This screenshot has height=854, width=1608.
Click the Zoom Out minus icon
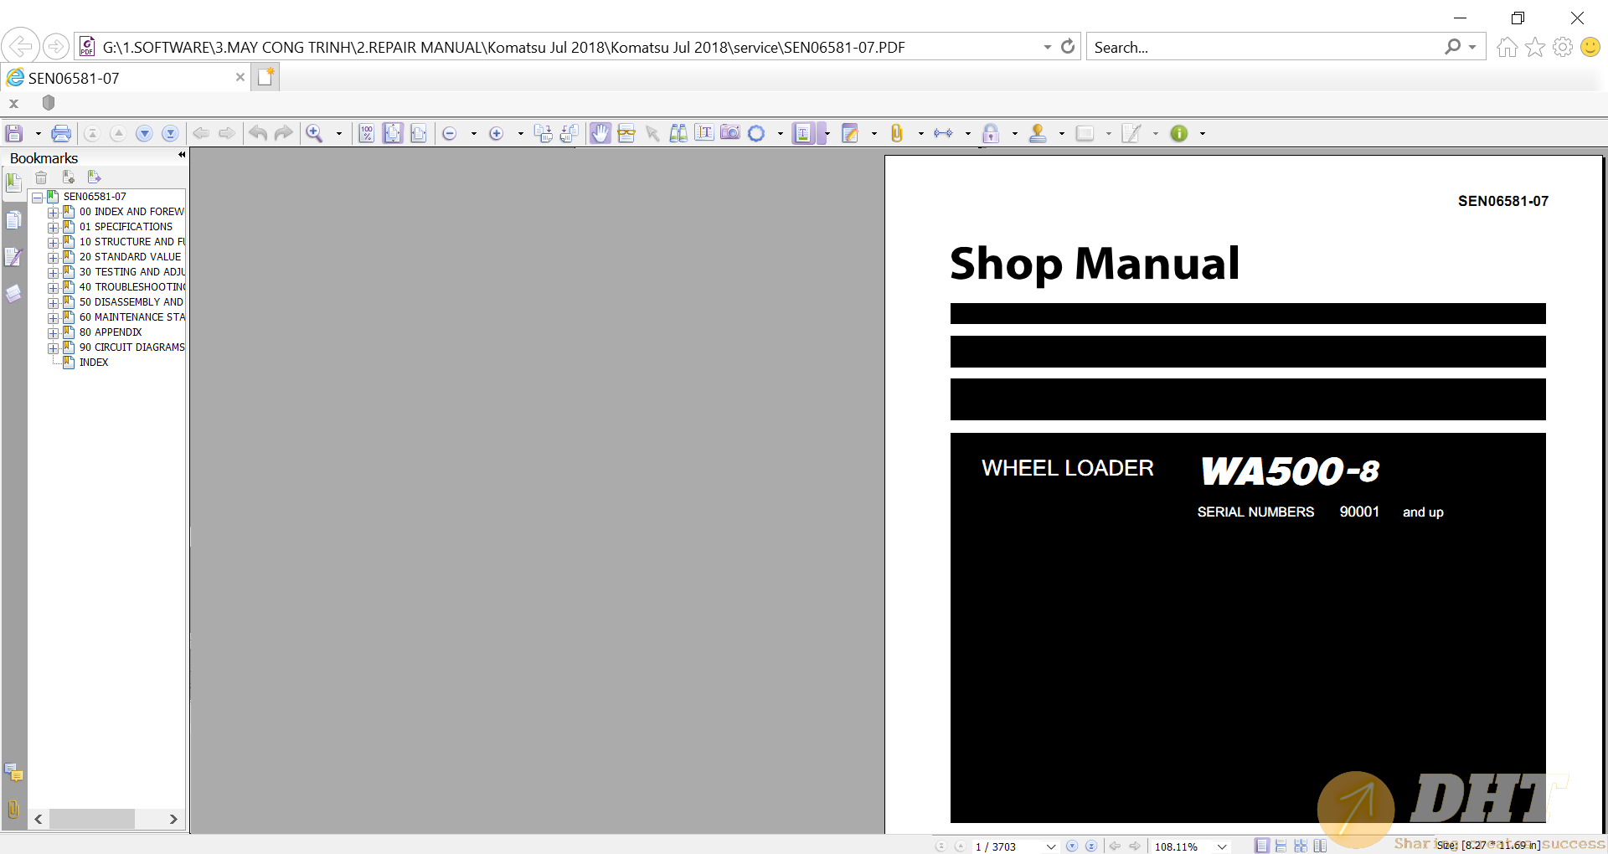point(450,133)
